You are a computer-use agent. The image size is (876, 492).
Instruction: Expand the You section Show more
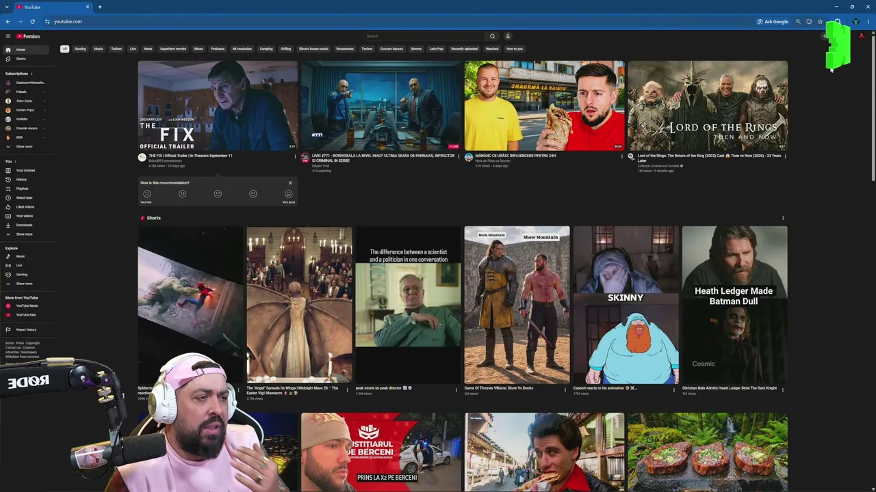[25, 234]
